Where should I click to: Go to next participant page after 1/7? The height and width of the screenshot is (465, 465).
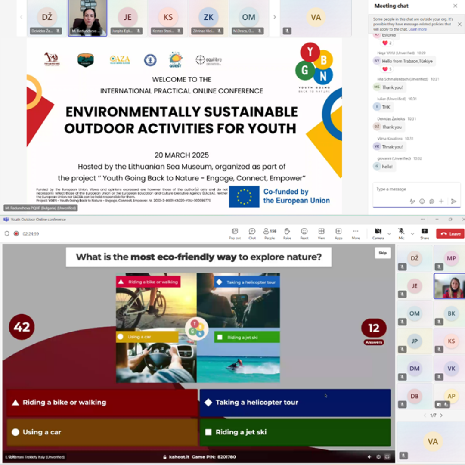(x=441, y=415)
